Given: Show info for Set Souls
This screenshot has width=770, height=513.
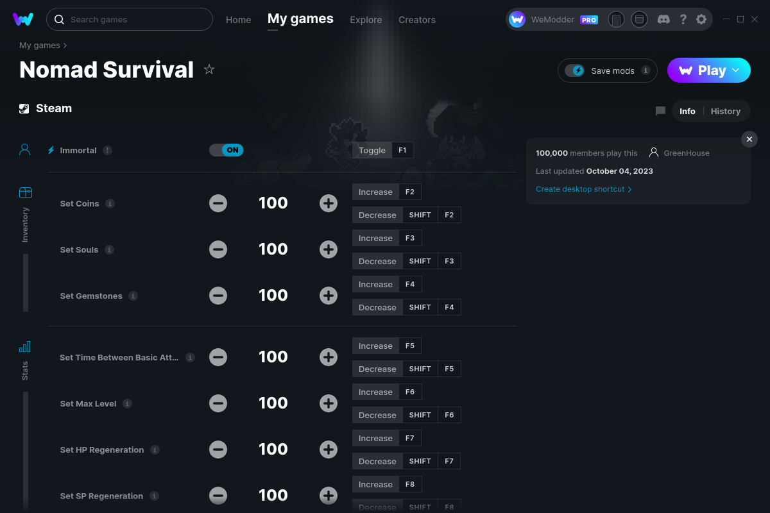Looking at the screenshot, I should 110,249.
